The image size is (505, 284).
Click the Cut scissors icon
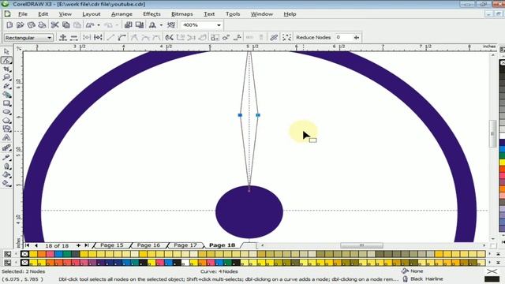[x=54, y=24]
